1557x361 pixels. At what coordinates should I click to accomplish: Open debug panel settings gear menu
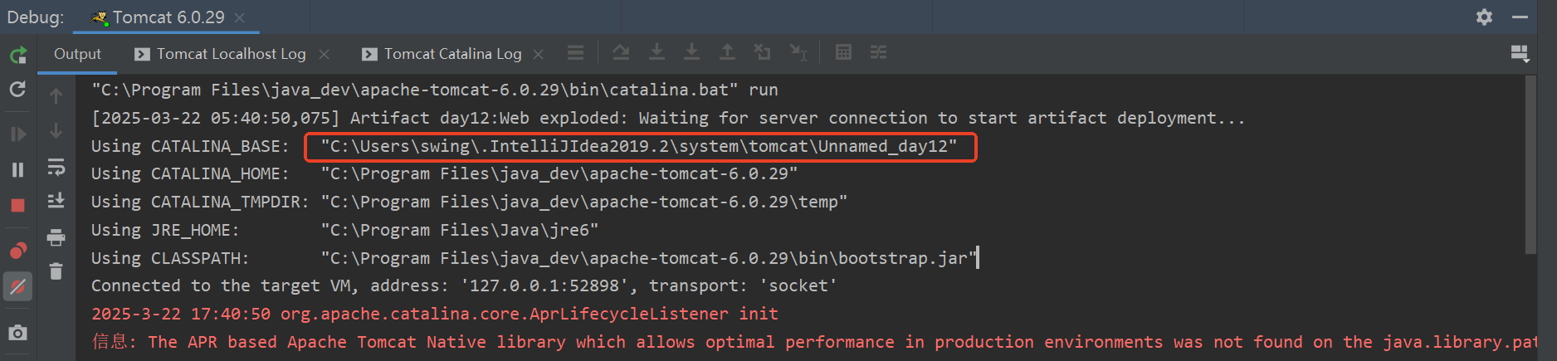pyautogui.click(x=1484, y=17)
